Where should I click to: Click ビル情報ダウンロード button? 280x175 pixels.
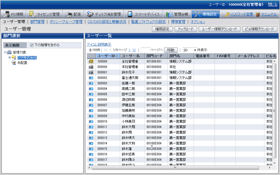coord(260,29)
